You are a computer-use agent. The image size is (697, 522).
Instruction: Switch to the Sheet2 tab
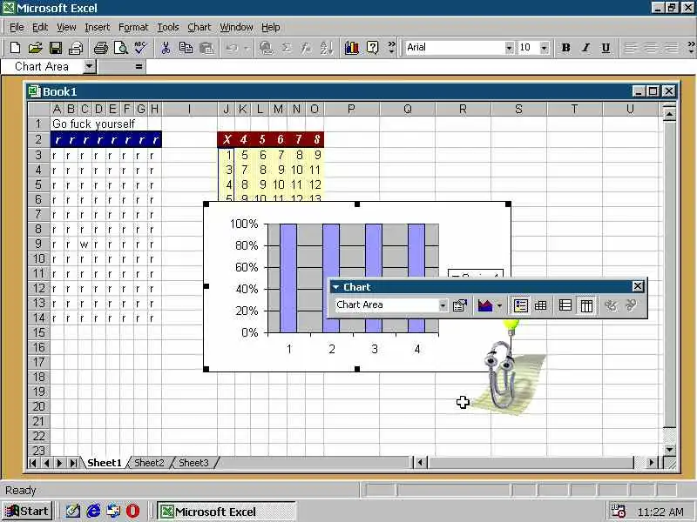click(x=149, y=463)
